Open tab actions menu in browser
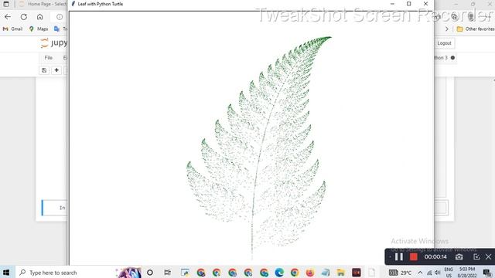Image resolution: width=495 pixels, height=278 pixels. tap(6, 4)
